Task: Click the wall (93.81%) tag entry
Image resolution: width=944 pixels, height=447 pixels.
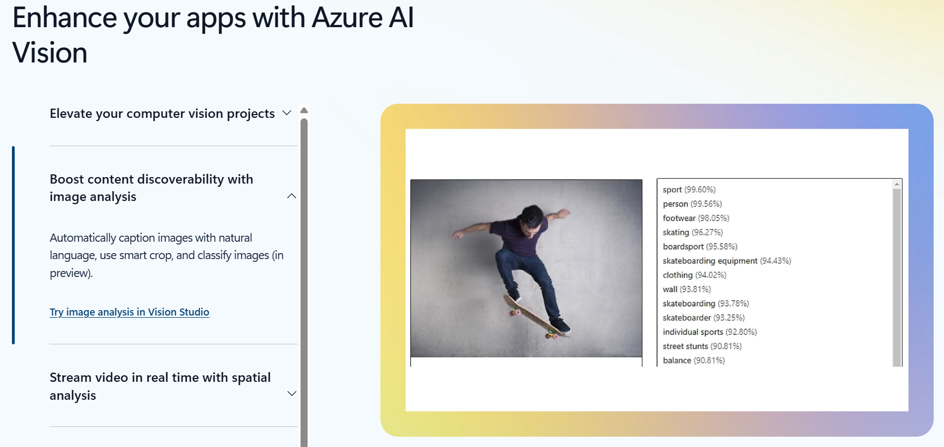Action: click(686, 289)
